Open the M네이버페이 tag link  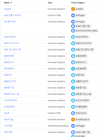pos(10,37)
